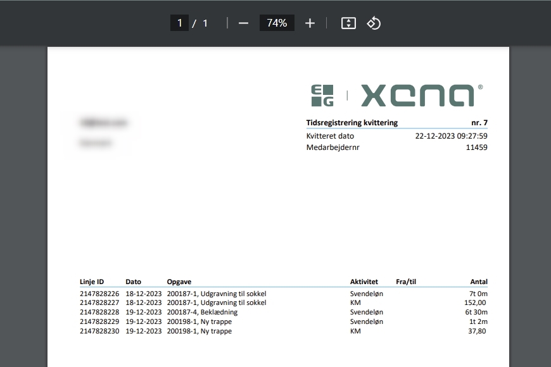Select line ID 2147828226 in first row

[x=99, y=294]
